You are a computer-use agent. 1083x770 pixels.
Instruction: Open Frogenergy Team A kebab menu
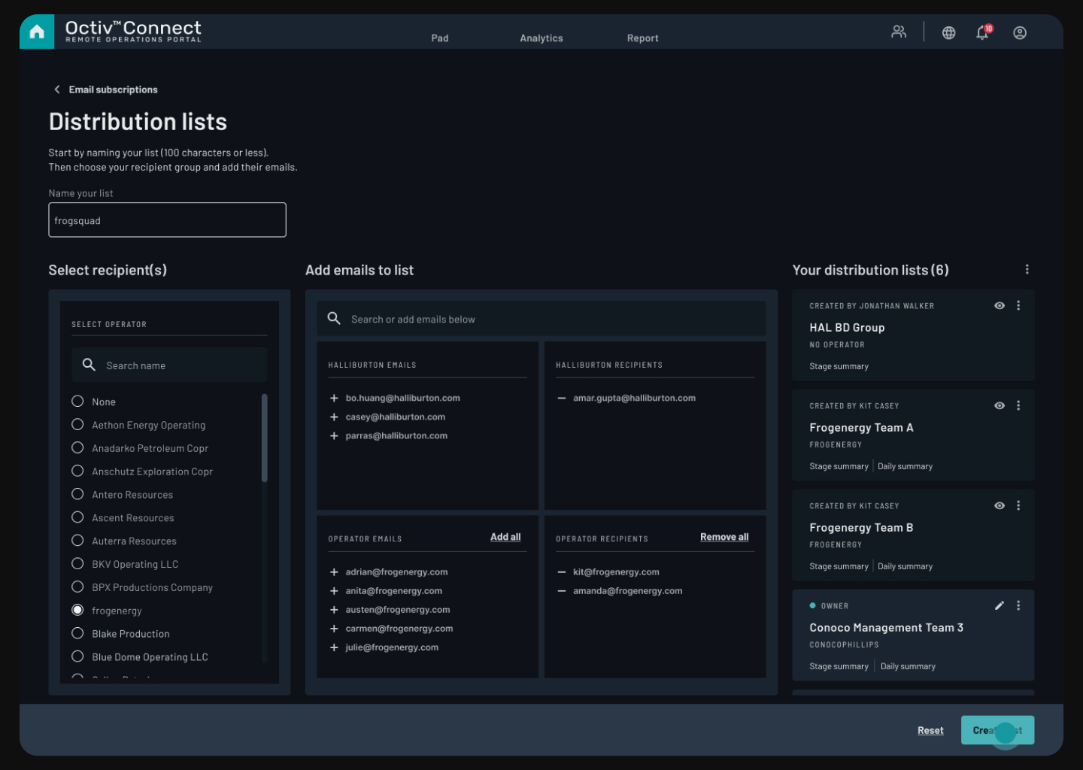point(1018,405)
